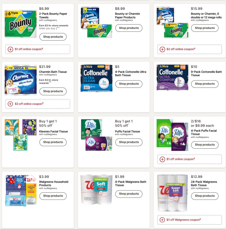226x229 pixels.
Task: Add the $1 off Walgreens coupon plus icon
Action: coord(162,220)
